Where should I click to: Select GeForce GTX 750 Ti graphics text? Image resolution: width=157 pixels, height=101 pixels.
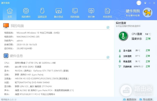42,71
